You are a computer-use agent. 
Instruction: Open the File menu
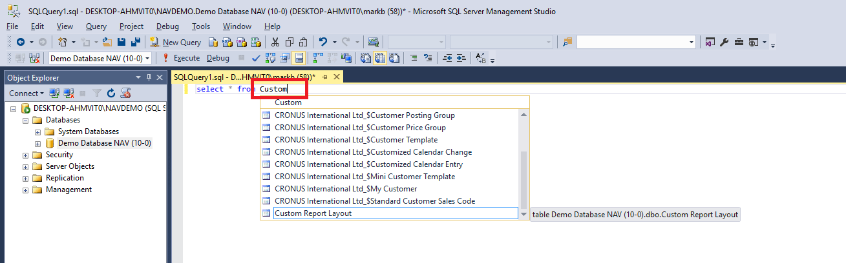click(x=12, y=26)
